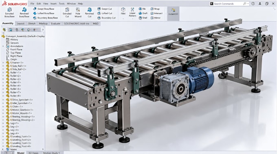Open the Help question mark icon
Viewport: 277px width, 154px height.
253,4
